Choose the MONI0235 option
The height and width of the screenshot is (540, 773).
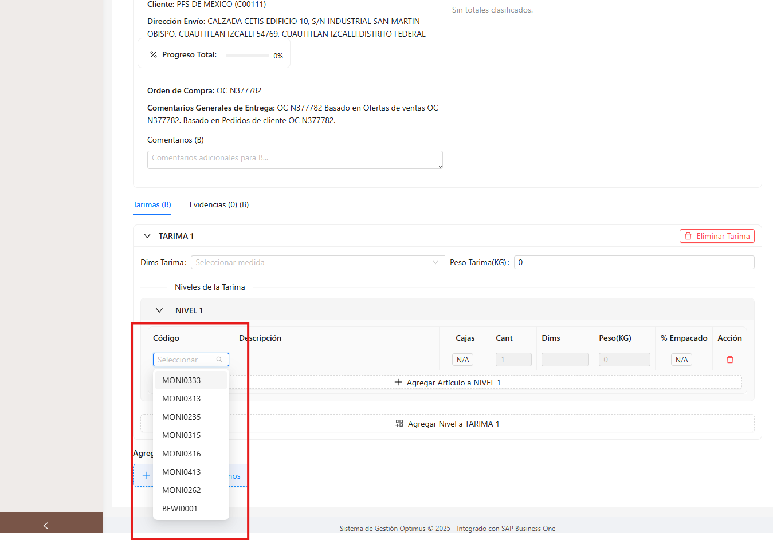pyautogui.click(x=191, y=417)
